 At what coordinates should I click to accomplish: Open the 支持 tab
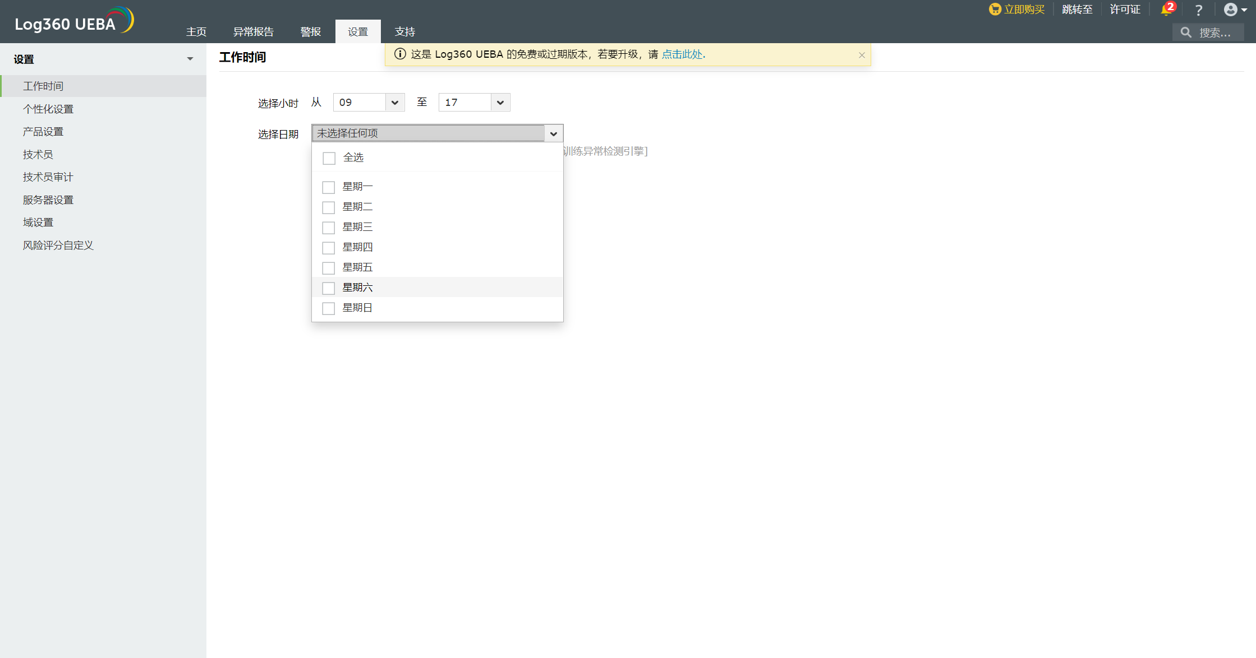[404, 31]
